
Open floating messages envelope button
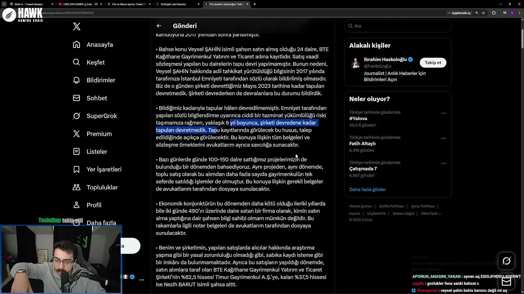pos(506,281)
